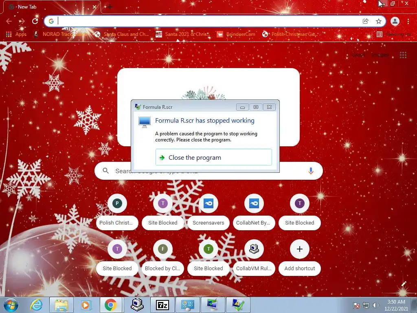Open the Polish Christmas Gu... bookmark
The width and height of the screenshot is (417, 313).
(290, 34)
